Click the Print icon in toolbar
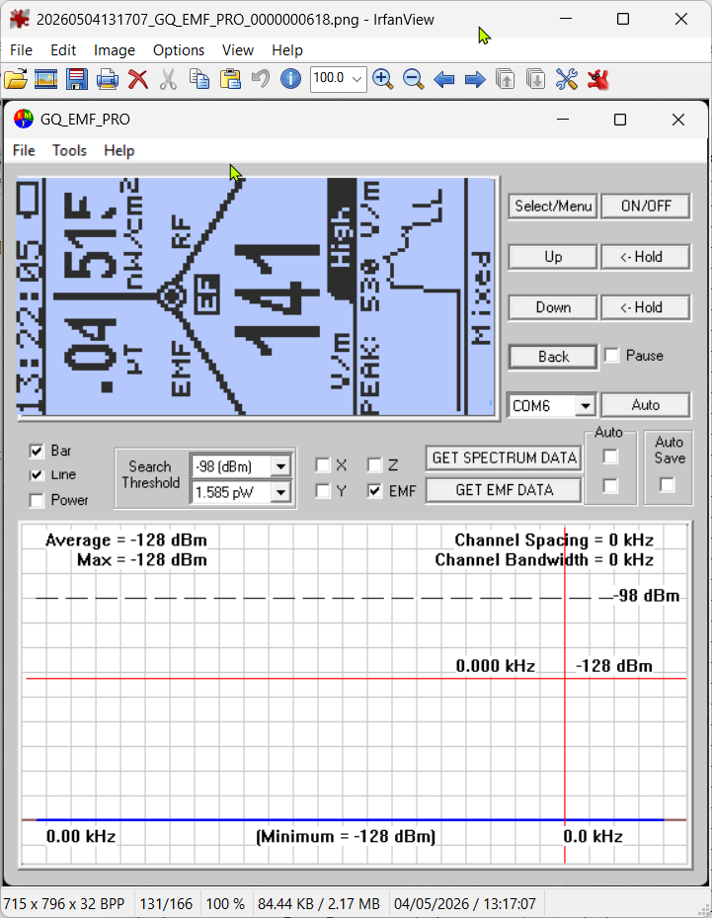Viewport: 712px width, 918px height. click(x=107, y=79)
